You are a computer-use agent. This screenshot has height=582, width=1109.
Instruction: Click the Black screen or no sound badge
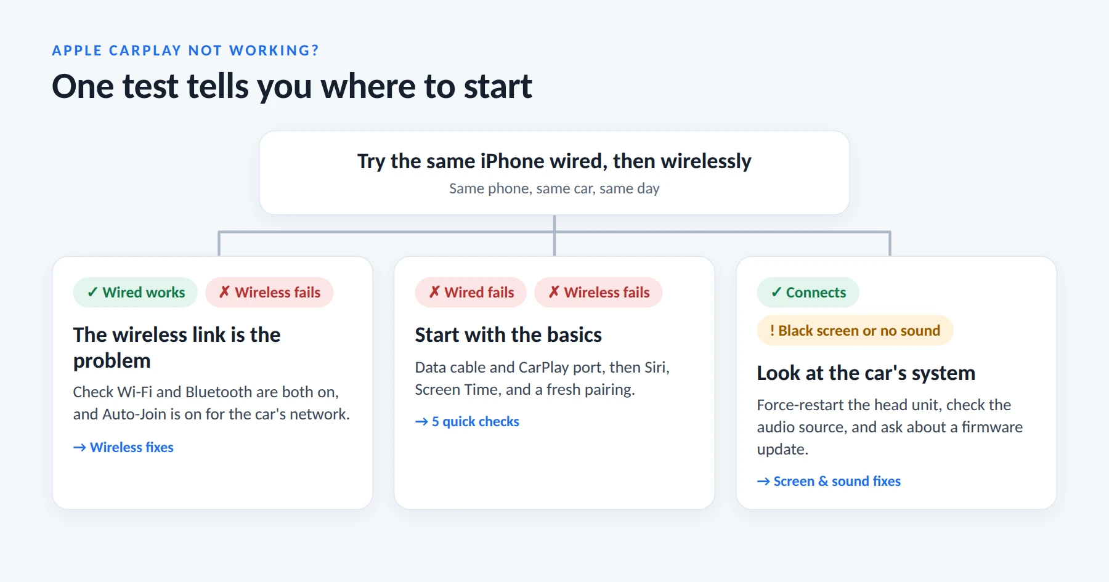pyautogui.click(x=855, y=331)
